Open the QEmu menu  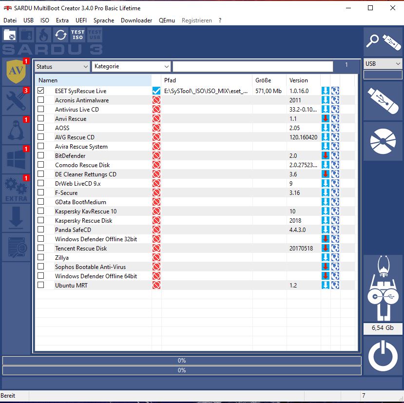coord(167,20)
